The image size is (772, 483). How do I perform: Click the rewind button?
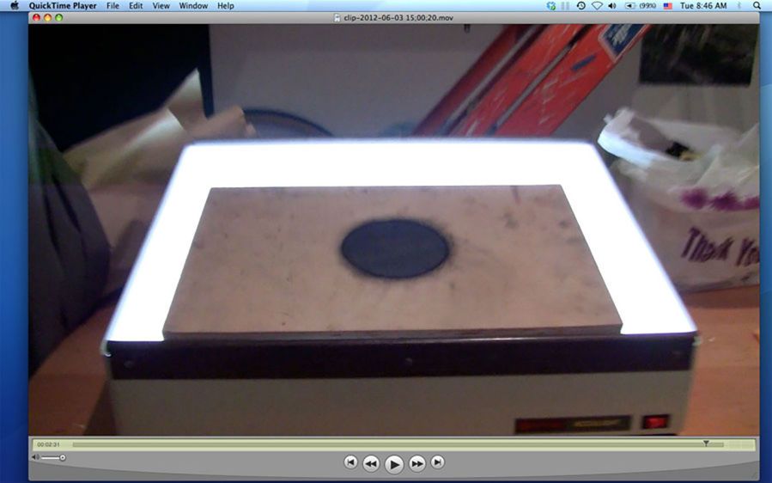click(x=371, y=463)
